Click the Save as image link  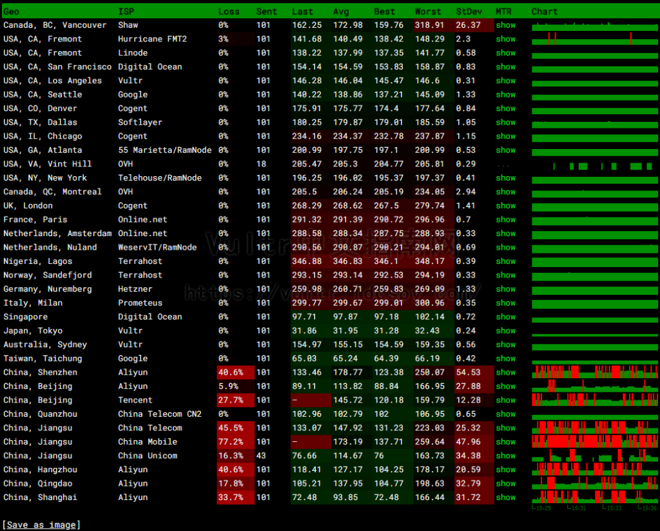[41, 525]
